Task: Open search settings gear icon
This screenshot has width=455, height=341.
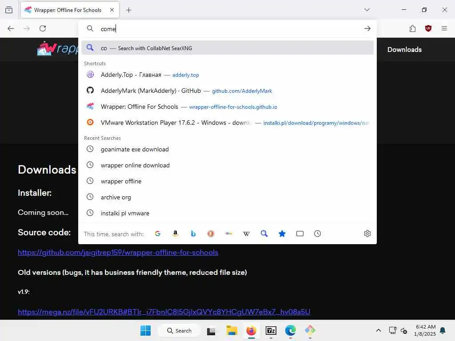Action: (367, 234)
